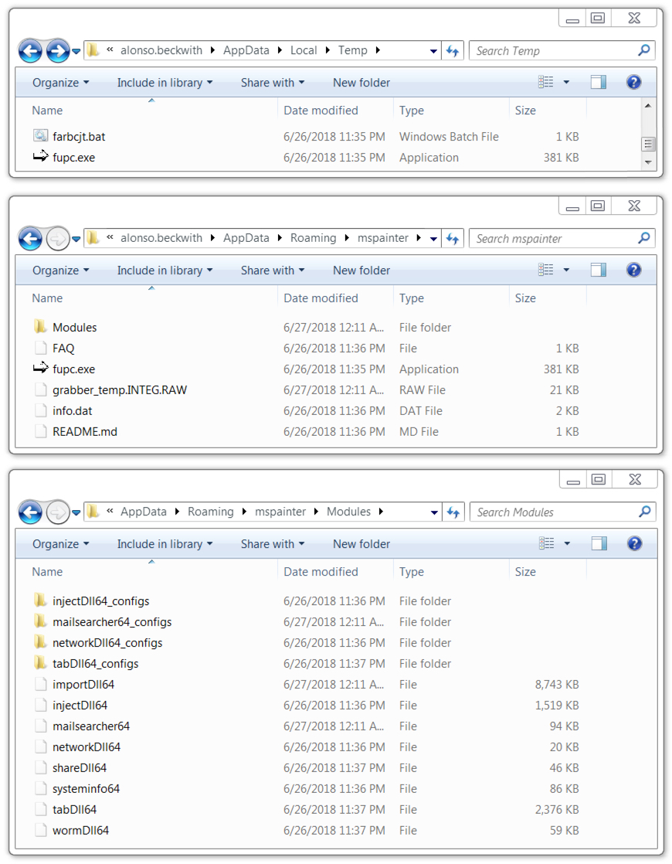Open help in the Temp window
This screenshot has width=672, height=864.
(x=633, y=82)
